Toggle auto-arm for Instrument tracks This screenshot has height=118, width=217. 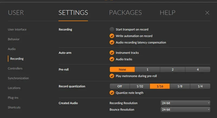(x=112, y=53)
